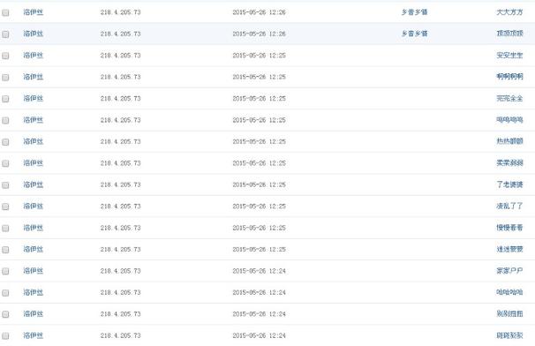Viewport: 535px width, 346px height.
Task: Tick the checkbox for the 大大方方 row
Action: point(5,12)
